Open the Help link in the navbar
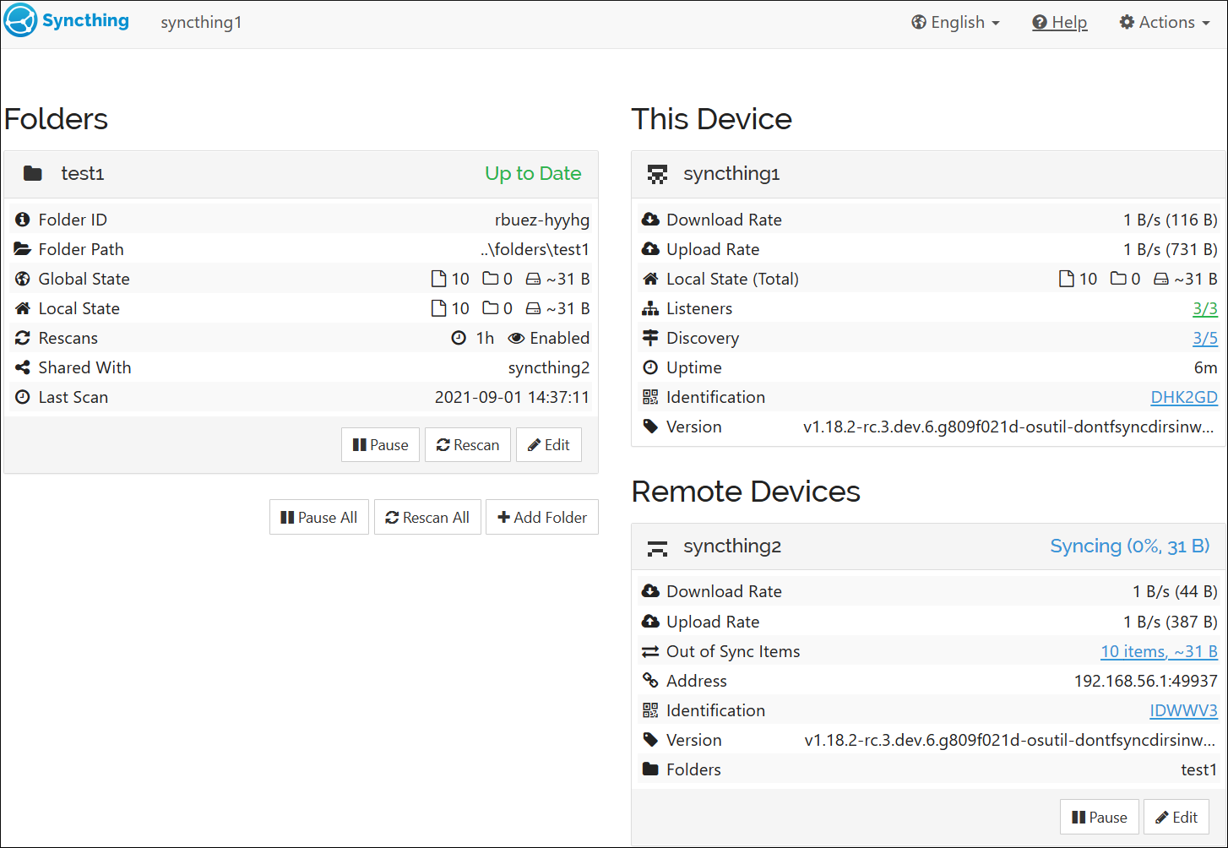1228x848 pixels. (x=1060, y=22)
